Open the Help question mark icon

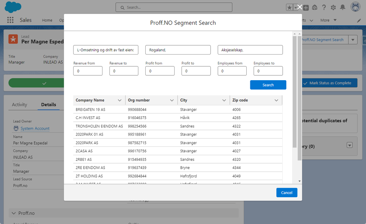click(x=324, y=7)
